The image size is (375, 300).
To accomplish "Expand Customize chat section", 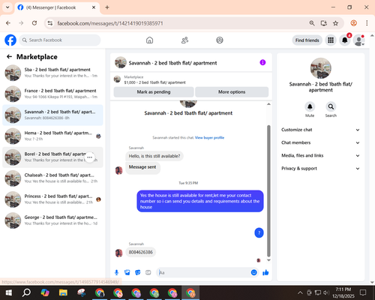I will click(321, 130).
